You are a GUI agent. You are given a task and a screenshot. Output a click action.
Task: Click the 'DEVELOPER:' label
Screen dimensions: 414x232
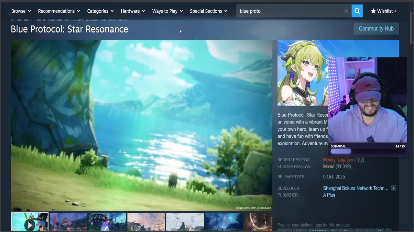pyautogui.click(x=289, y=188)
